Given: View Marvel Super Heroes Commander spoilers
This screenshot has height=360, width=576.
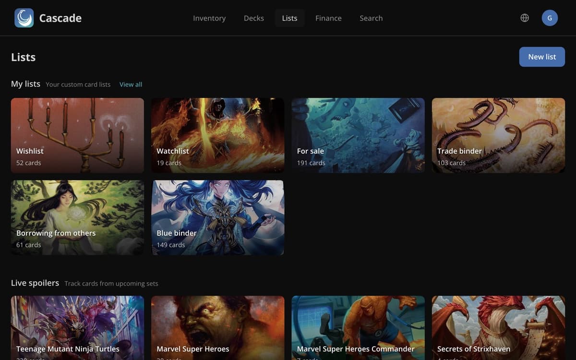Looking at the screenshot, I should 358,328.
